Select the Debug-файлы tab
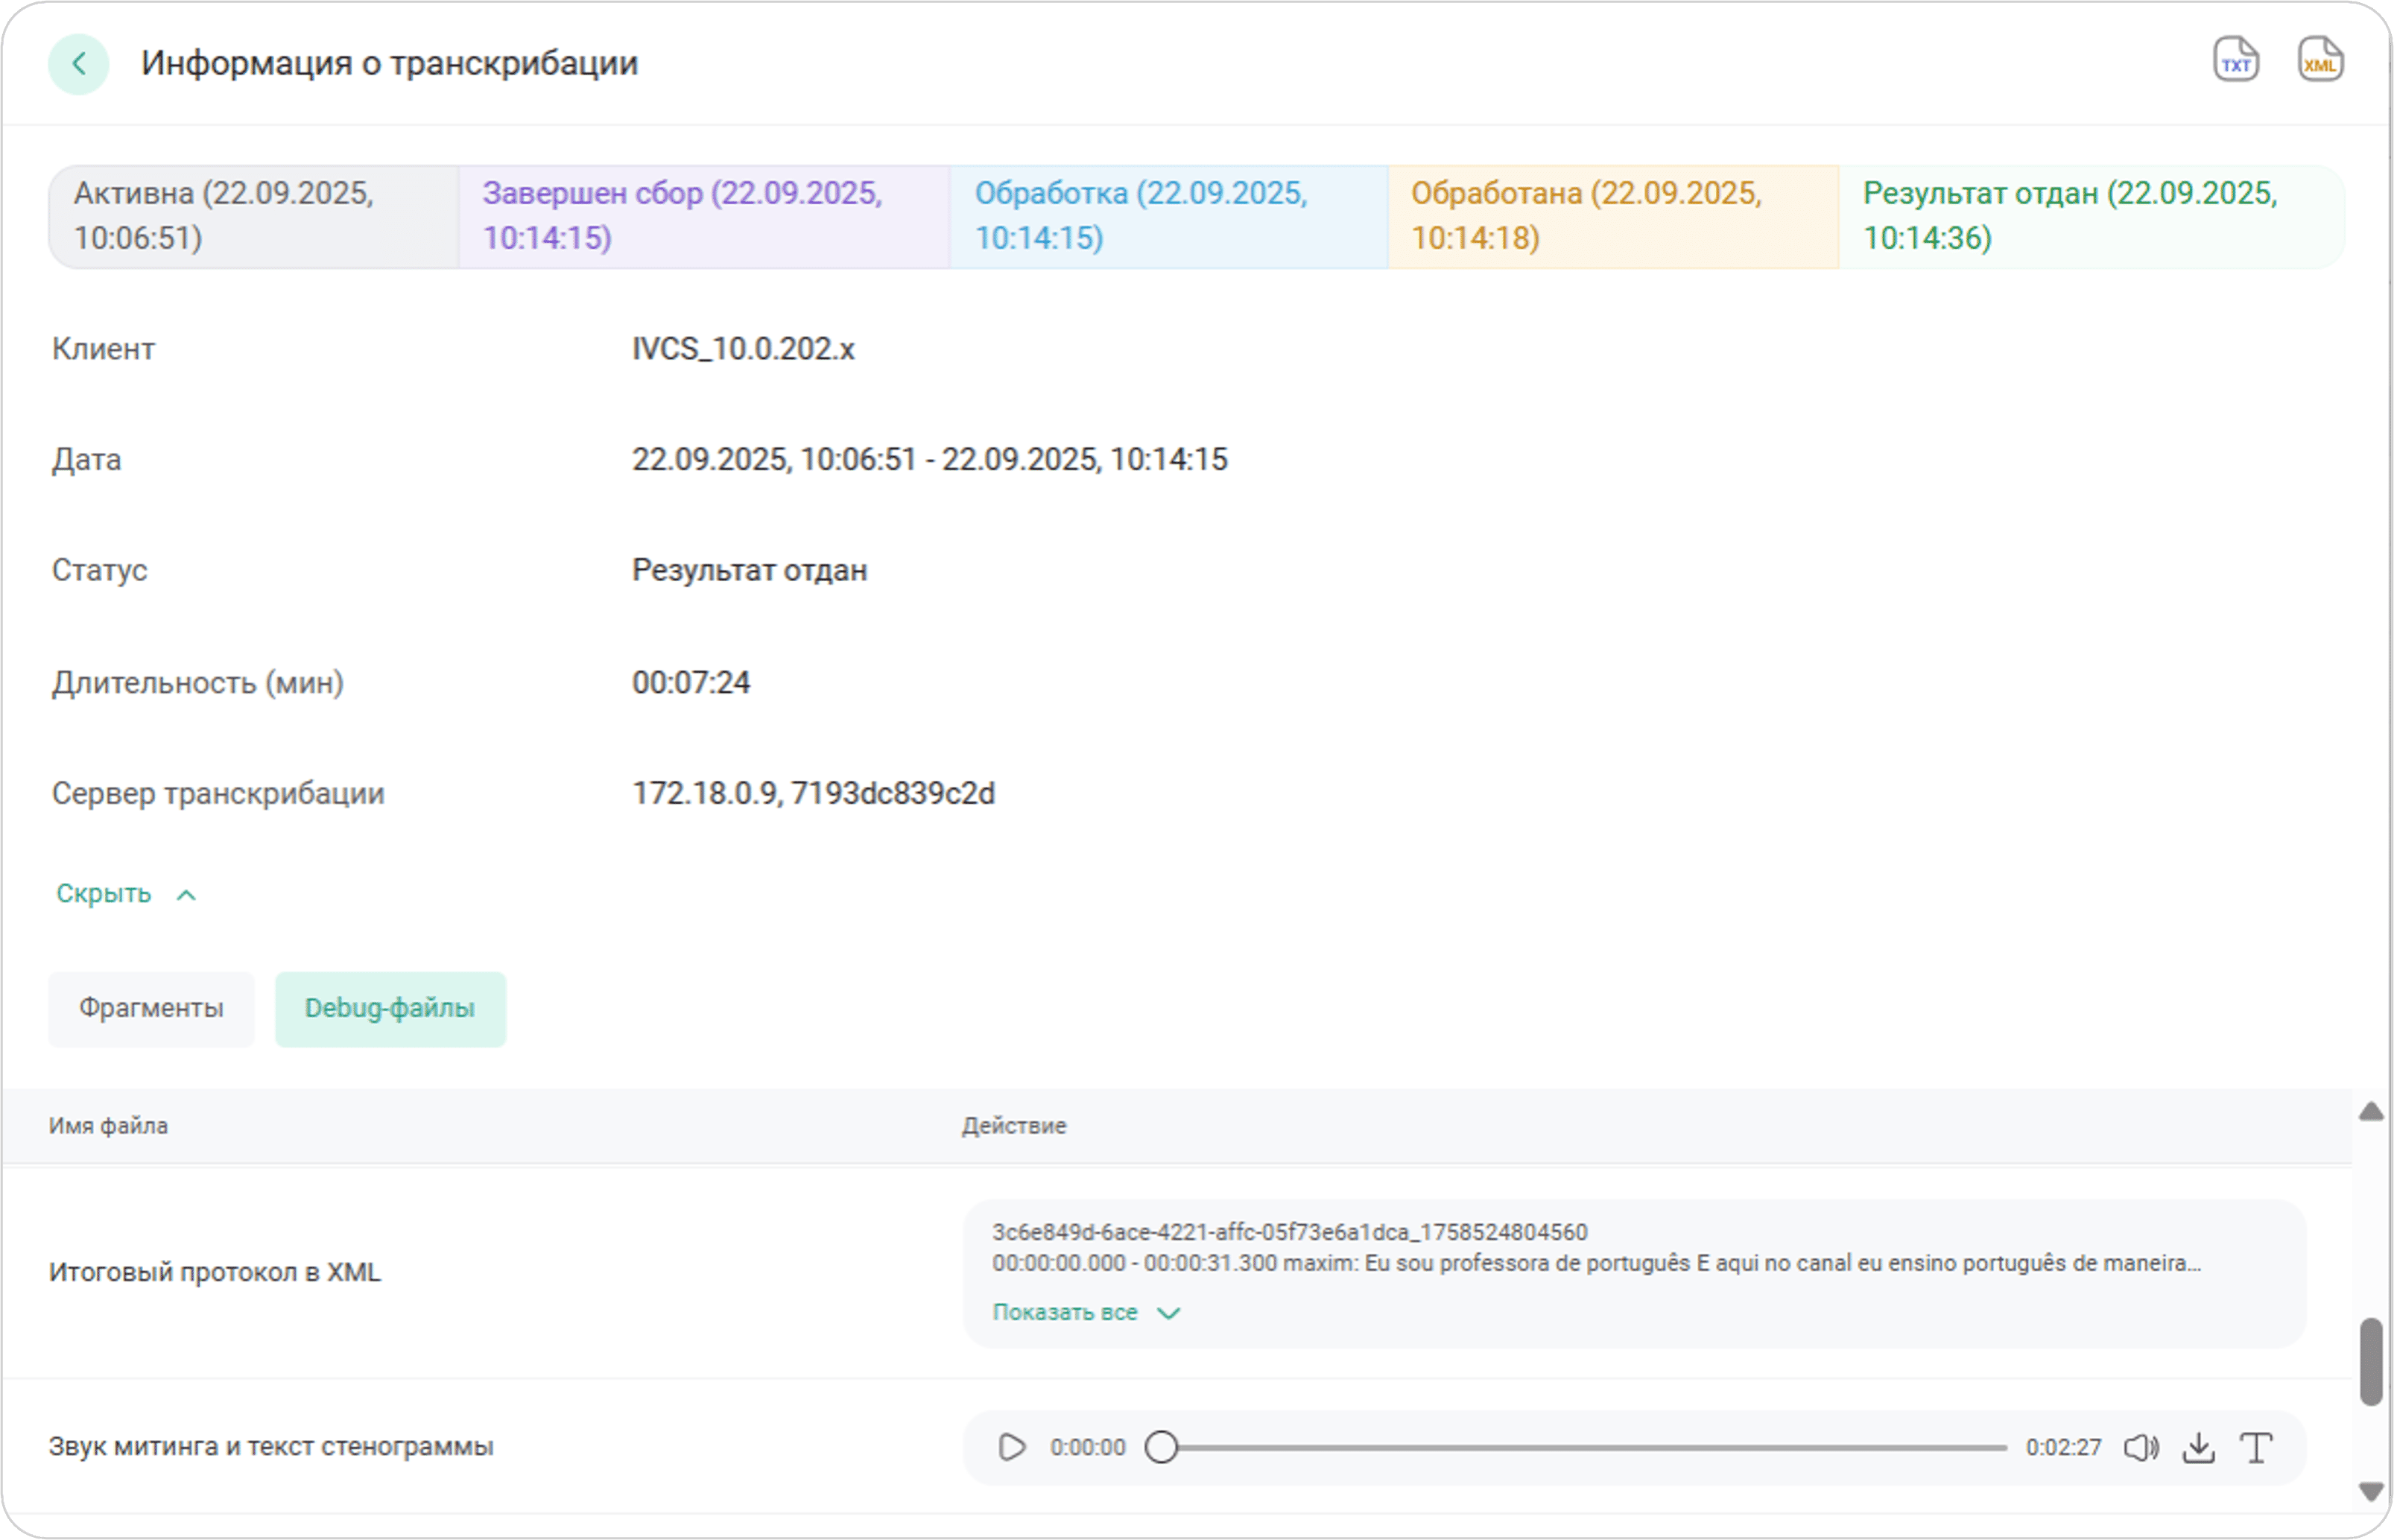Viewport: 2394px width, 1540px height. pos(390,1008)
